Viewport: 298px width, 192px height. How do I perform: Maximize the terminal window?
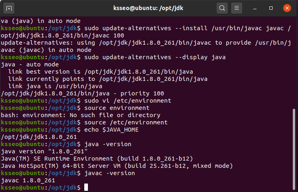pyautogui.click(x=271, y=8)
